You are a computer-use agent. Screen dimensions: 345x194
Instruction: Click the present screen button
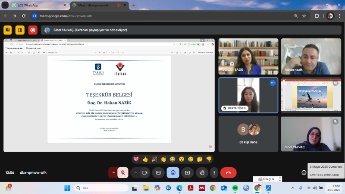187,173
